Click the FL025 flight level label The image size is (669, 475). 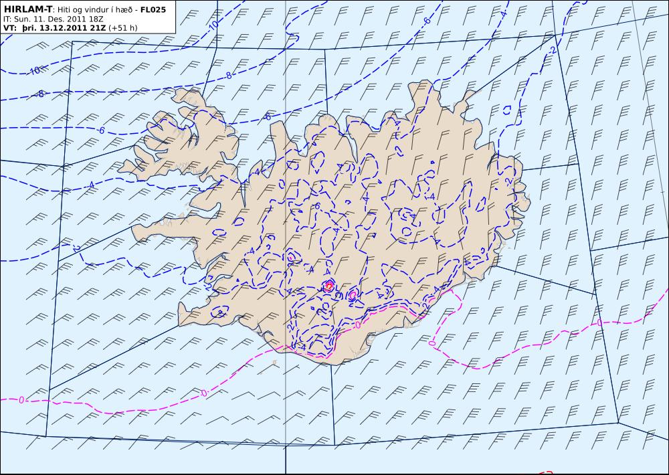pos(153,9)
